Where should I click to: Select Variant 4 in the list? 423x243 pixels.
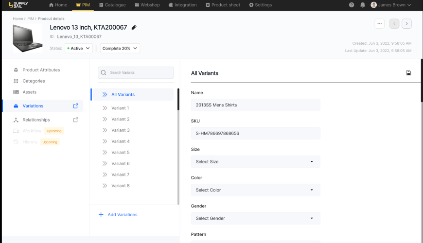coord(120,141)
